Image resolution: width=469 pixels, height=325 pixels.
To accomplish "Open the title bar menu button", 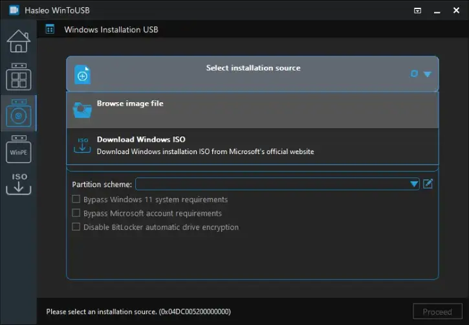I will tap(417, 11).
